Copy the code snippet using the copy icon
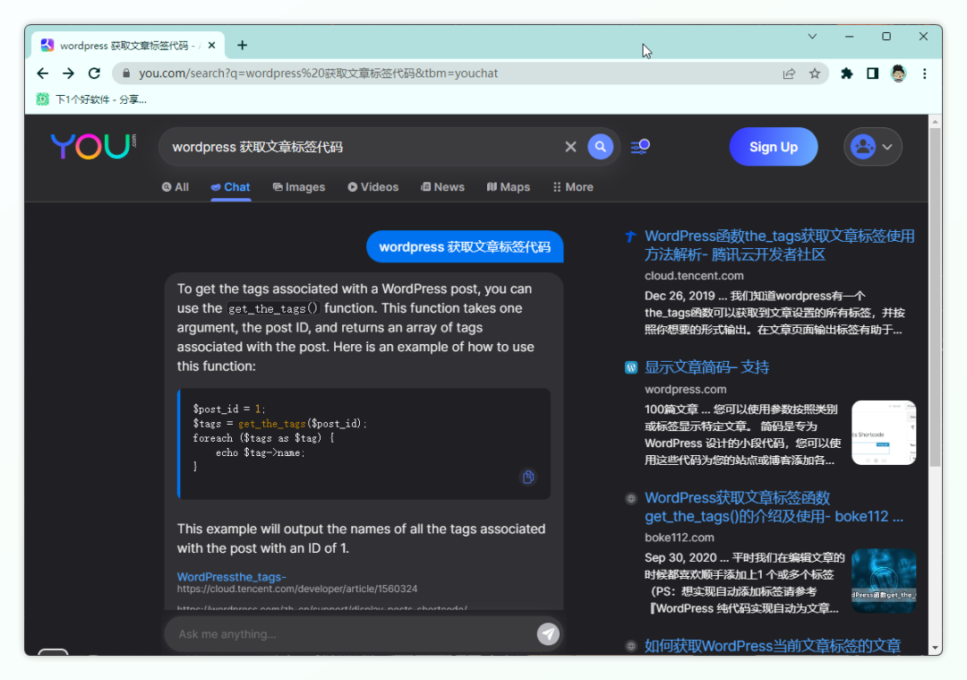The image size is (967, 680). (528, 478)
